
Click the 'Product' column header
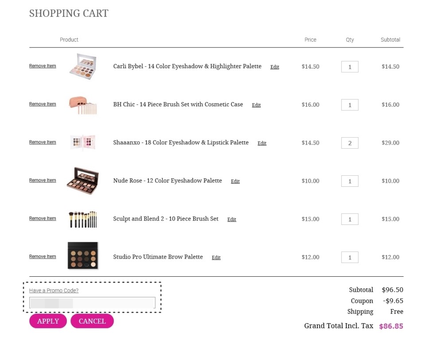tap(69, 40)
